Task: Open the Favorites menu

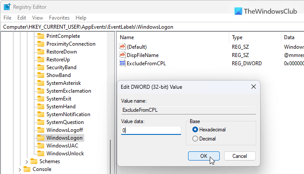Action: coord(59,18)
